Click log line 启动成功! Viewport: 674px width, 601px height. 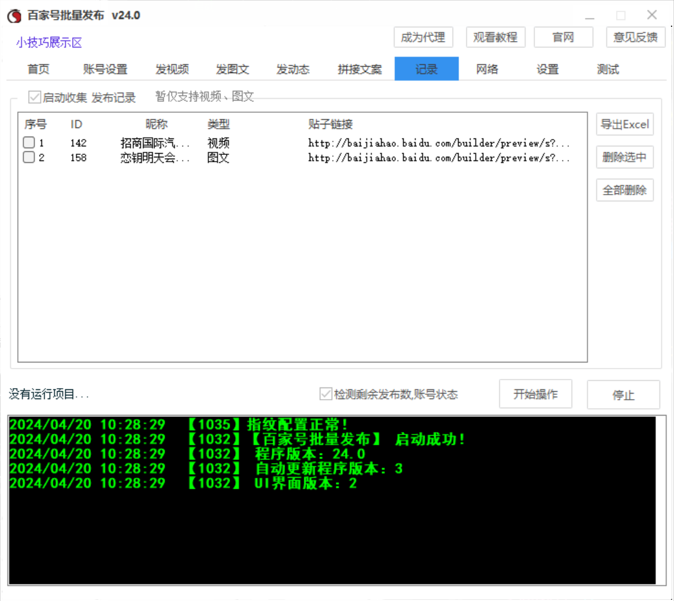coord(237,439)
